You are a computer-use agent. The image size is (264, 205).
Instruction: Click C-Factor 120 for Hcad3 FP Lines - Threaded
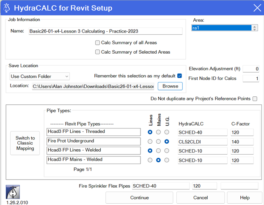tap(242, 132)
